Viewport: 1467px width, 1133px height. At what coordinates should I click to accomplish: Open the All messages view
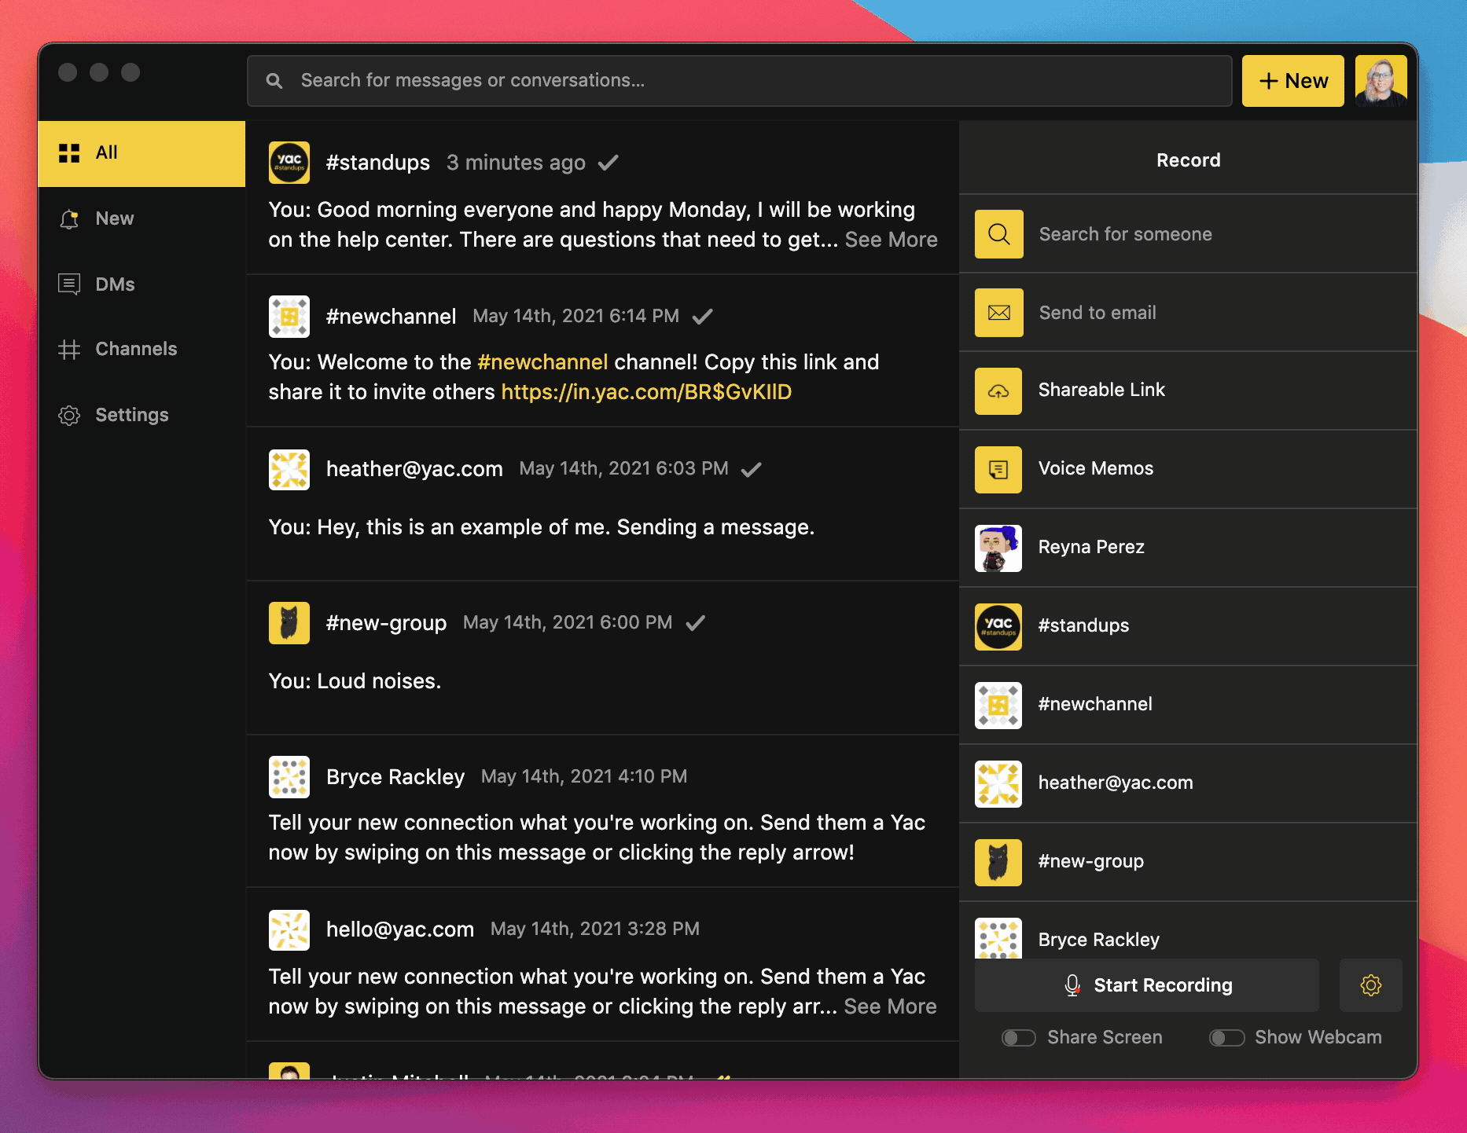pyautogui.click(x=142, y=153)
